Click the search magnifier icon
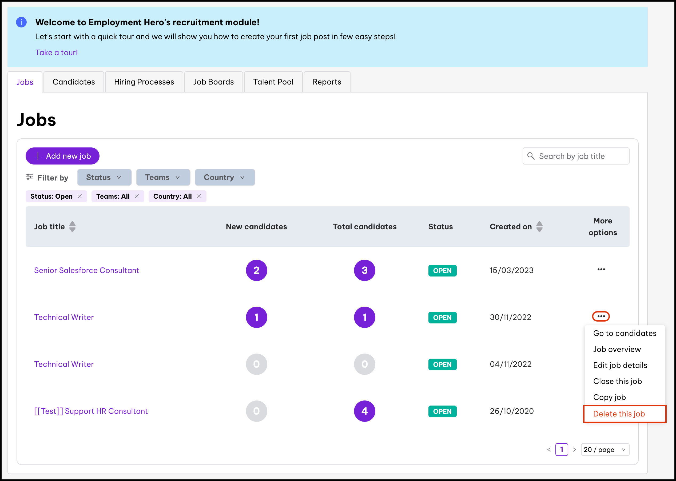Viewport: 676px width, 481px height. (x=531, y=156)
